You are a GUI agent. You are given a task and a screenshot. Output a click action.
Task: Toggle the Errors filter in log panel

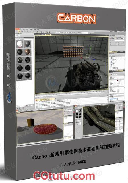click(x=38, y=100)
